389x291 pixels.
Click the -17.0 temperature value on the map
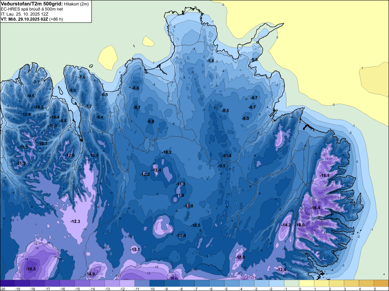tap(240, 257)
